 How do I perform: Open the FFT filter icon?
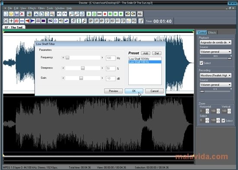[118, 21]
